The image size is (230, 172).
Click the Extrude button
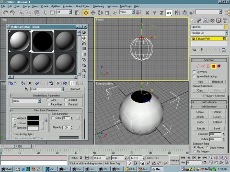click(x=201, y=129)
